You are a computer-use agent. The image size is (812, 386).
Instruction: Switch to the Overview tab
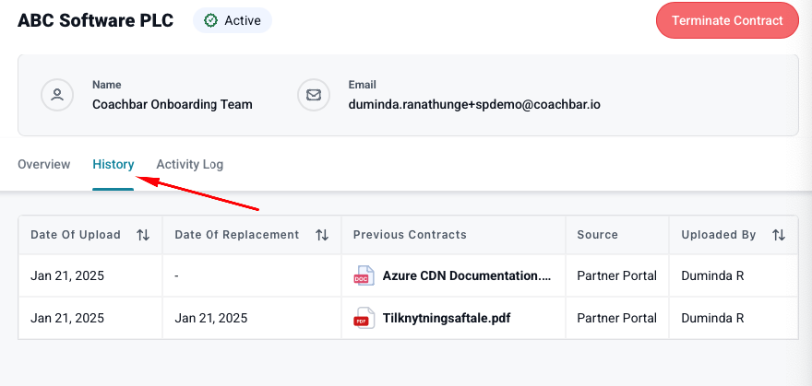click(43, 164)
